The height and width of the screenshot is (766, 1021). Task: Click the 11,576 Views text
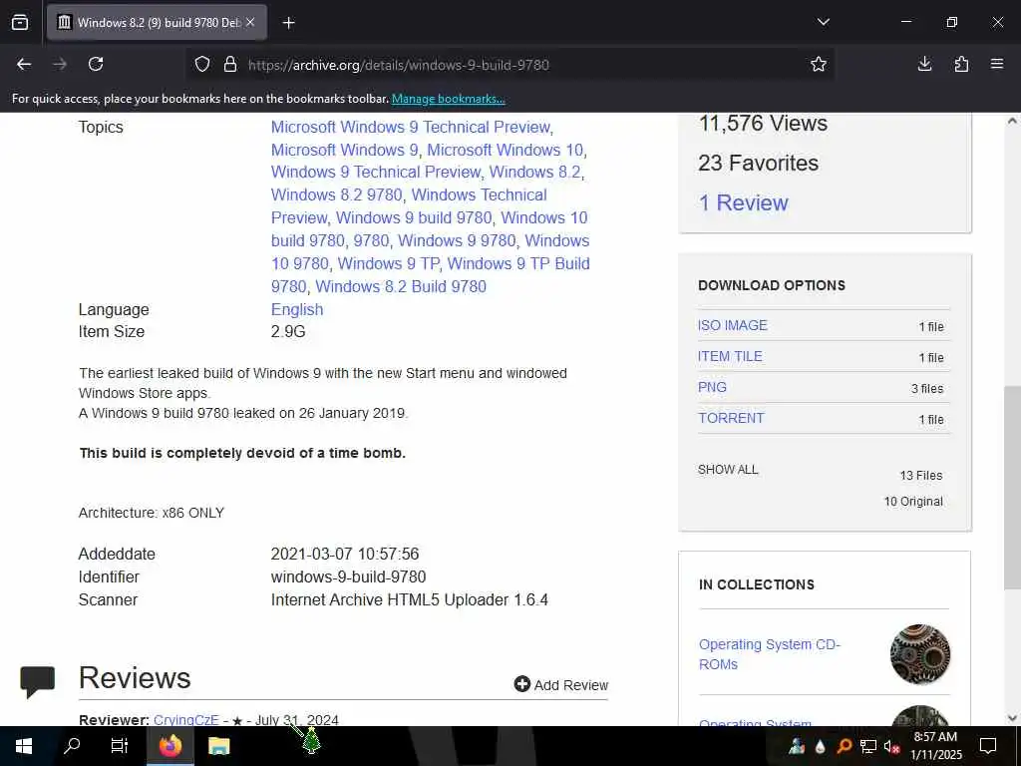(763, 123)
